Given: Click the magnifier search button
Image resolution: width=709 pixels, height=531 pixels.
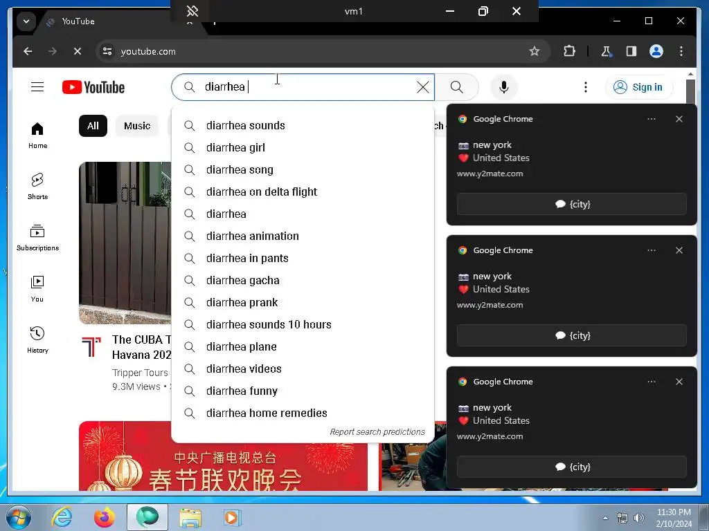Looking at the screenshot, I should pyautogui.click(x=457, y=87).
